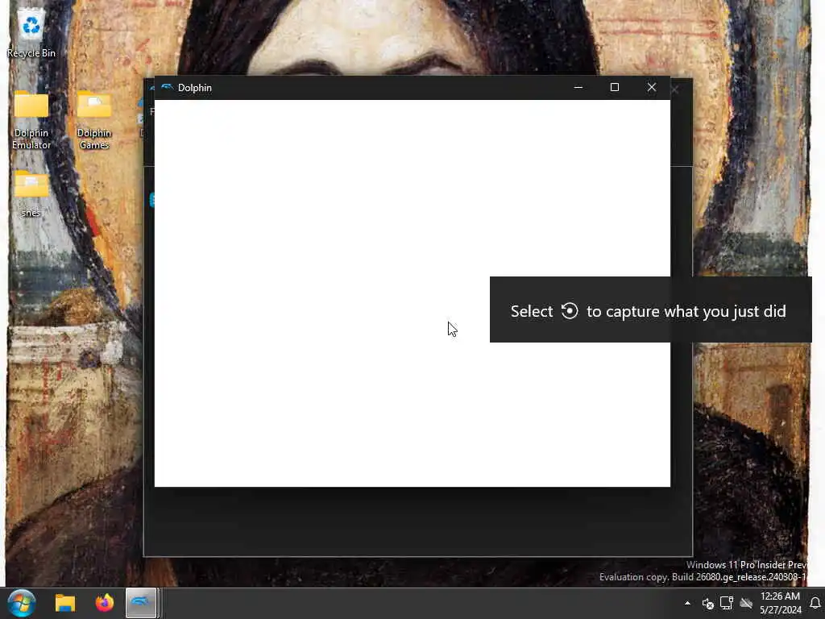Close the Dolphin render window

coord(651,87)
